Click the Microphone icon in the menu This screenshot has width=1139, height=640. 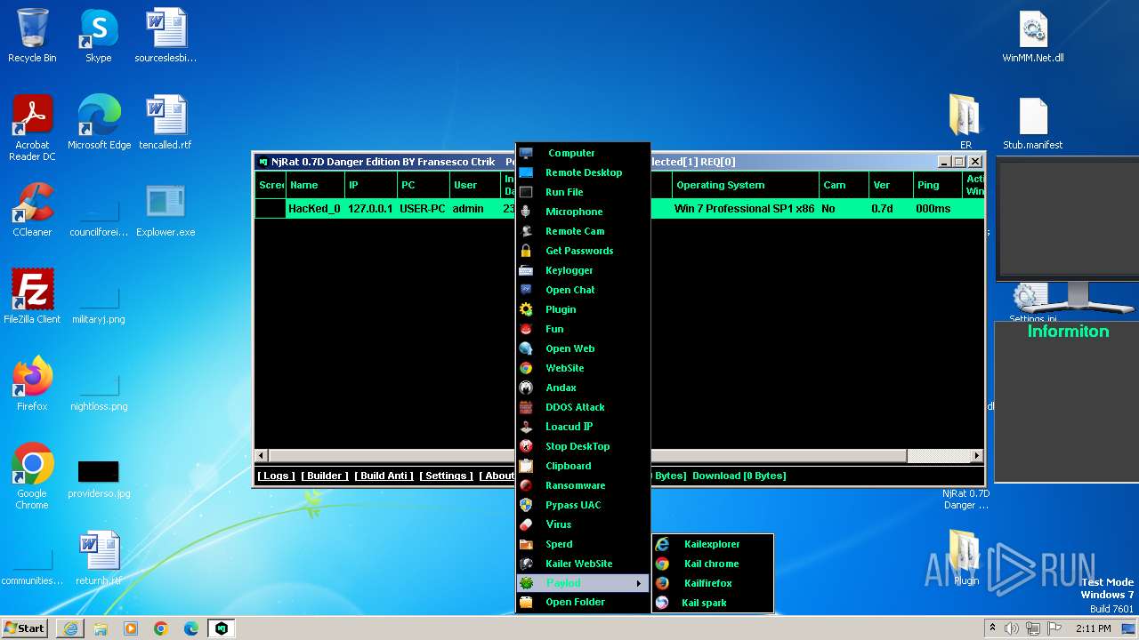click(x=526, y=212)
